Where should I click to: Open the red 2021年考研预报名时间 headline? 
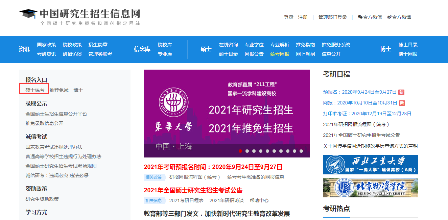(213, 167)
